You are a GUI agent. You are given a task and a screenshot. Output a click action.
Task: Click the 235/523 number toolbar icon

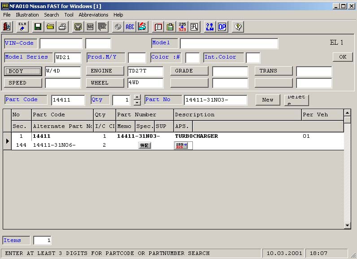pyautogui.click(x=182, y=27)
